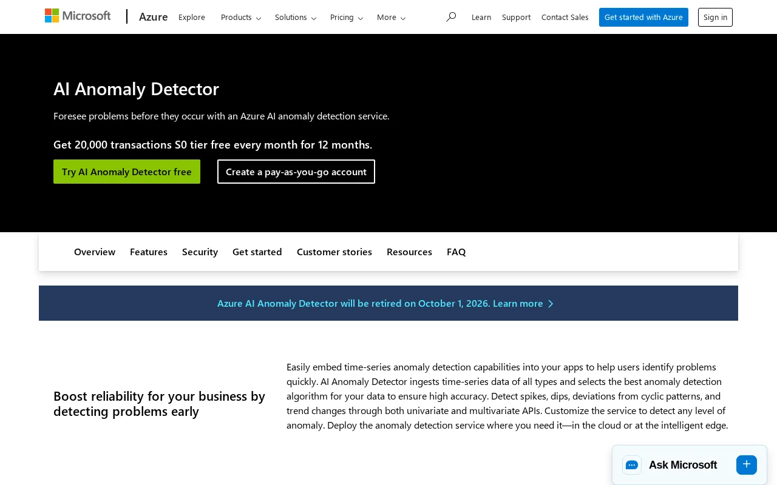Image resolution: width=777 pixels, height=485 pixels.
Task: Open the Pricing dropdown menu
Action: [347, 17]
